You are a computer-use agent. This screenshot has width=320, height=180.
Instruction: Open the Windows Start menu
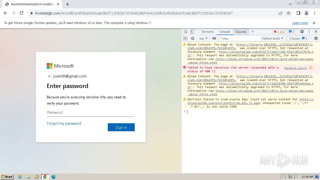click(x=7, y=177)
